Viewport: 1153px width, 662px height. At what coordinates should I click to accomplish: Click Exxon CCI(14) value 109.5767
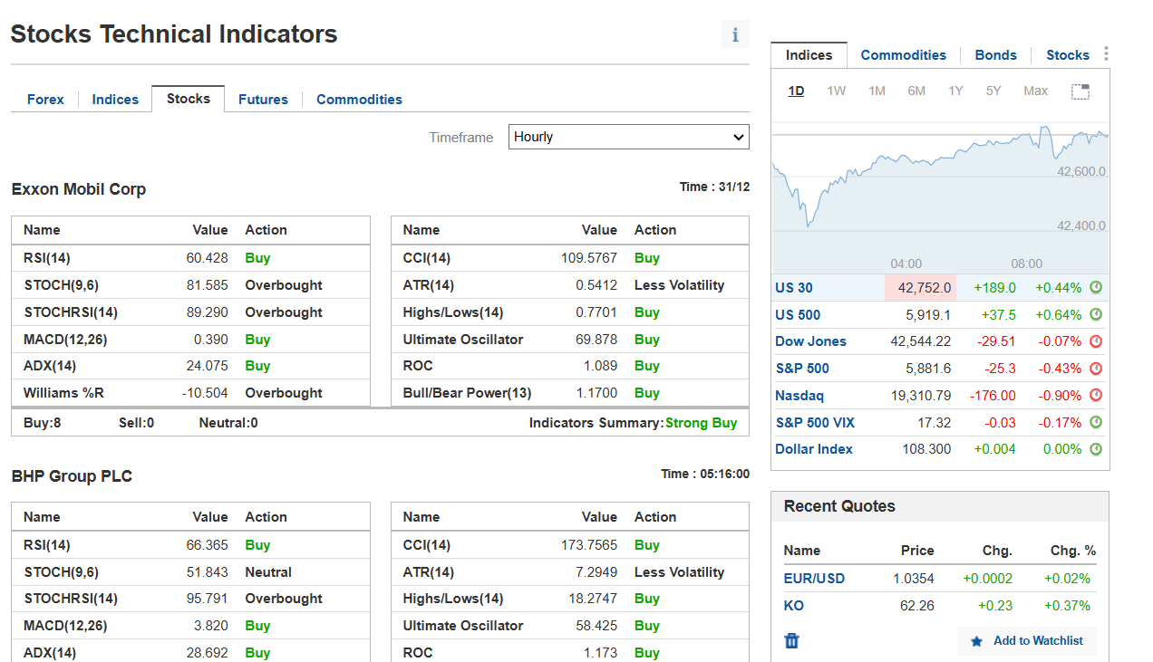[x=589, y=258]
